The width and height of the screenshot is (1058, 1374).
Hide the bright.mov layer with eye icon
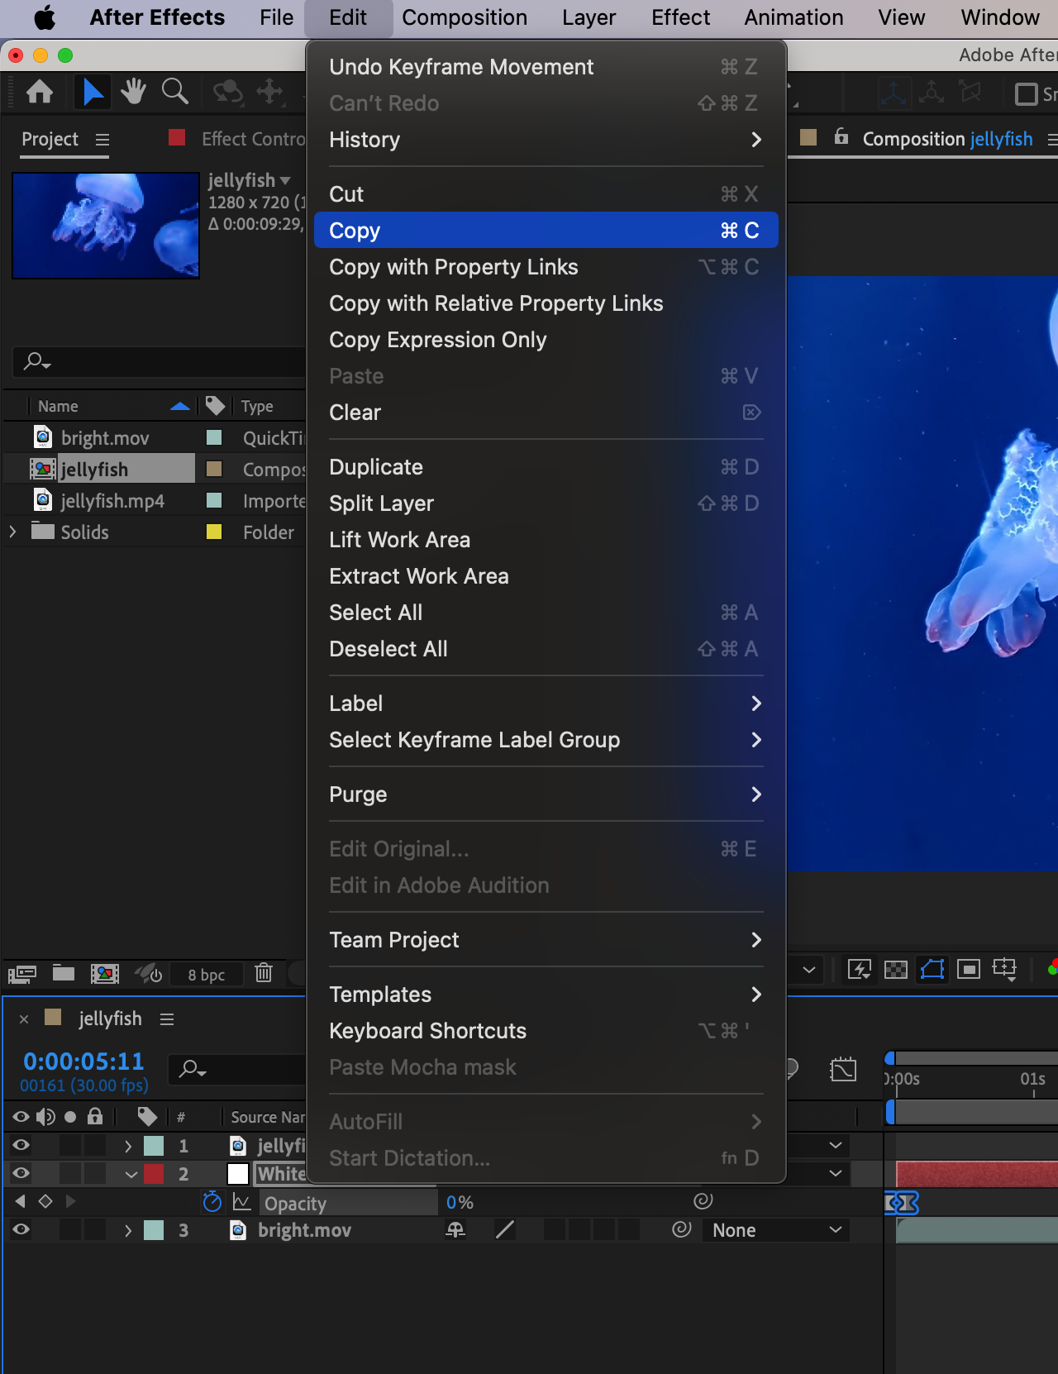pyautogui.click(x=21, y=1230)
